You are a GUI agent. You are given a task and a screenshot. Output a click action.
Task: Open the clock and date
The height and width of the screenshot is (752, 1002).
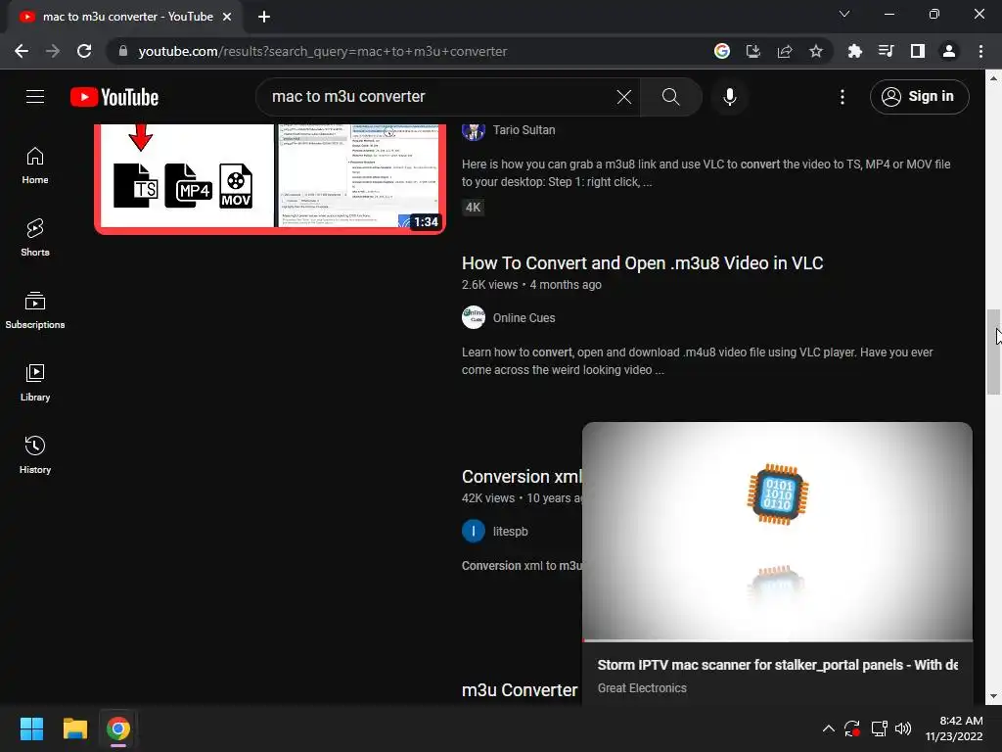point(954,728)
